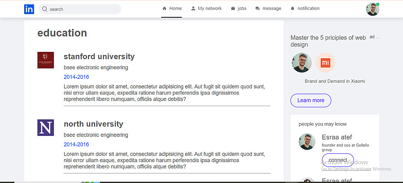Go to the Home tab

click(x=176, y=8)
